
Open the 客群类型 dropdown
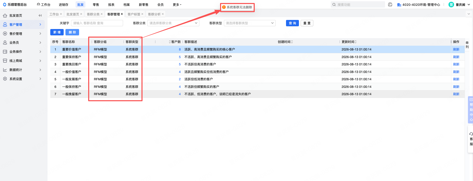coord(250,23)
